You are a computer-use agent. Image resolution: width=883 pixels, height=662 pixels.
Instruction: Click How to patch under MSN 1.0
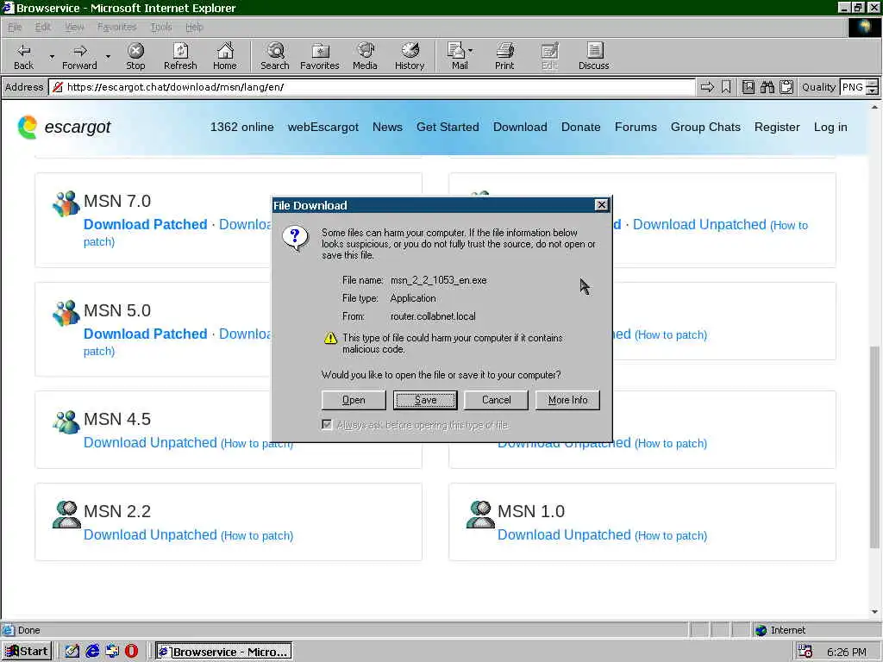pyautogui.click(x=671, y=535)
